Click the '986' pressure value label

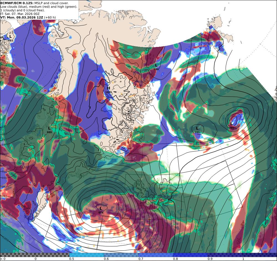click(x=232, y=128)
